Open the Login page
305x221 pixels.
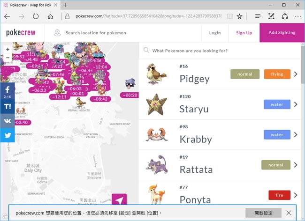[x=215, y=33]
